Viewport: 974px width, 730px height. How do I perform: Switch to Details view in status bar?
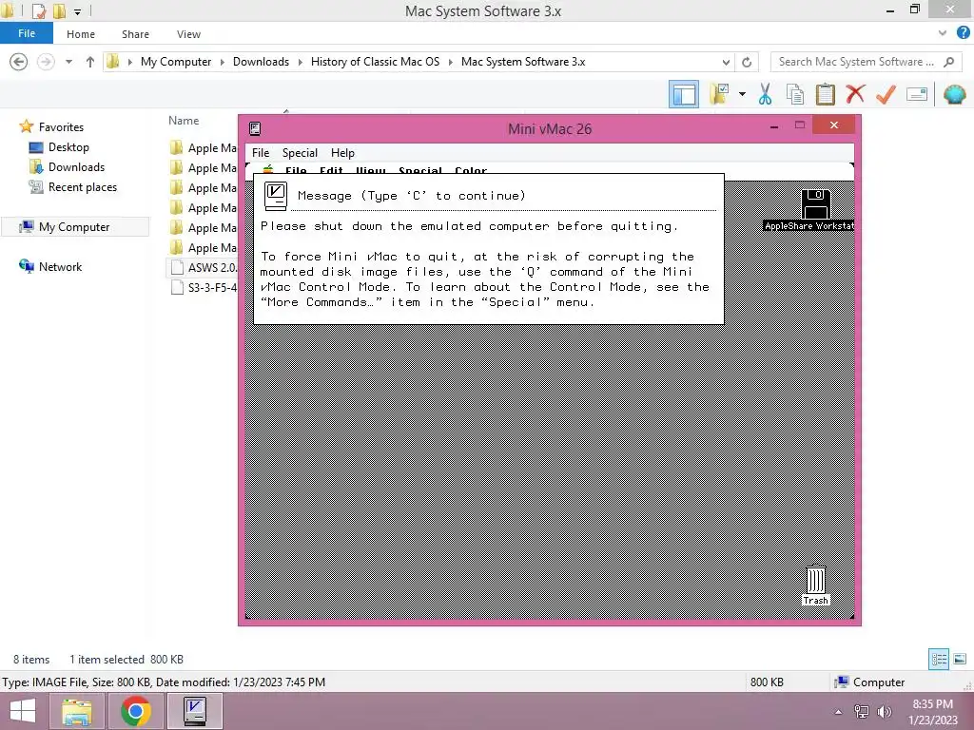coord(939,660)
